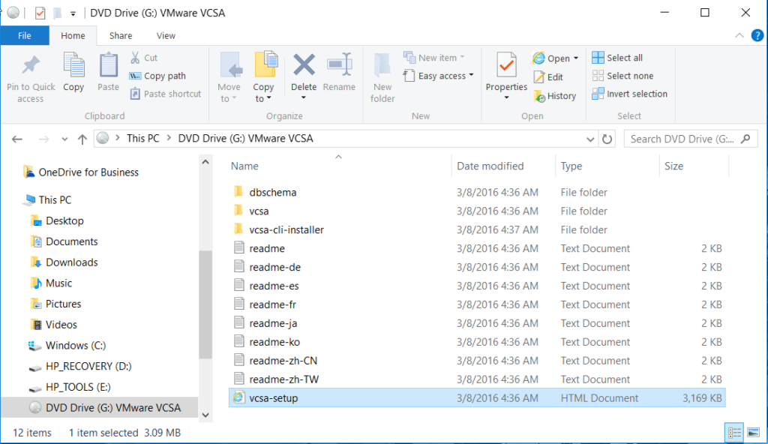
Task: Click the search magnifier icon
Action: (745, 139)
